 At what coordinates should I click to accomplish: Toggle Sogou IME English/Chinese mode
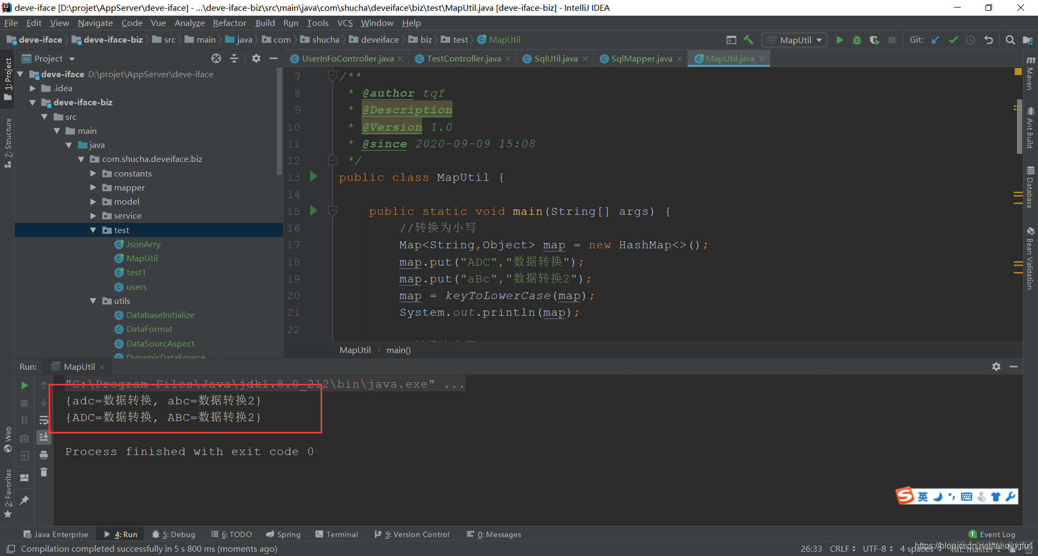click(923, 497)
